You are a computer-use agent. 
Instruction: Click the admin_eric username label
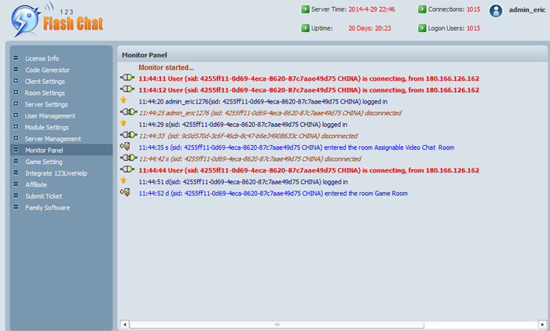pos(527,10)
